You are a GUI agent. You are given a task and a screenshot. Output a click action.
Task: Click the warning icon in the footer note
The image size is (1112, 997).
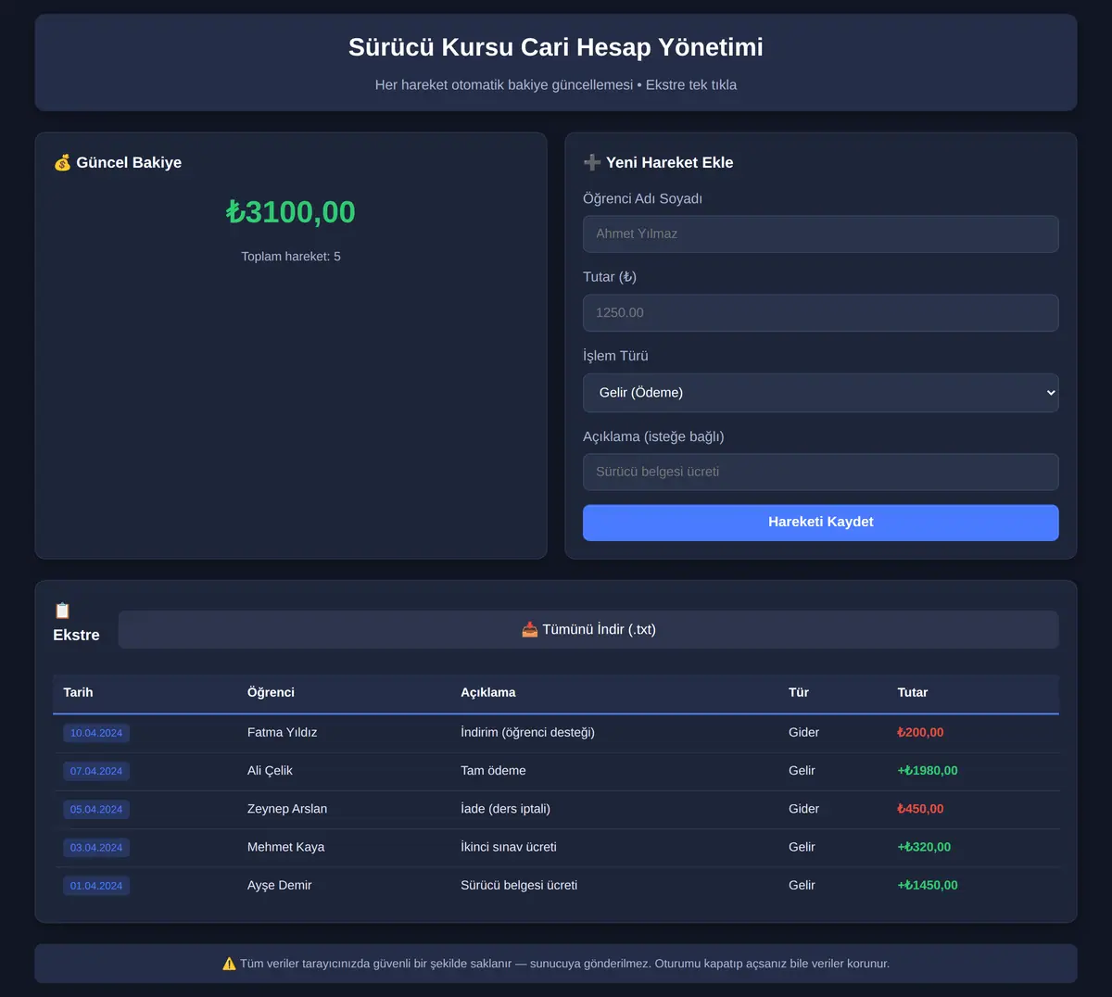(x=229, y=964)
